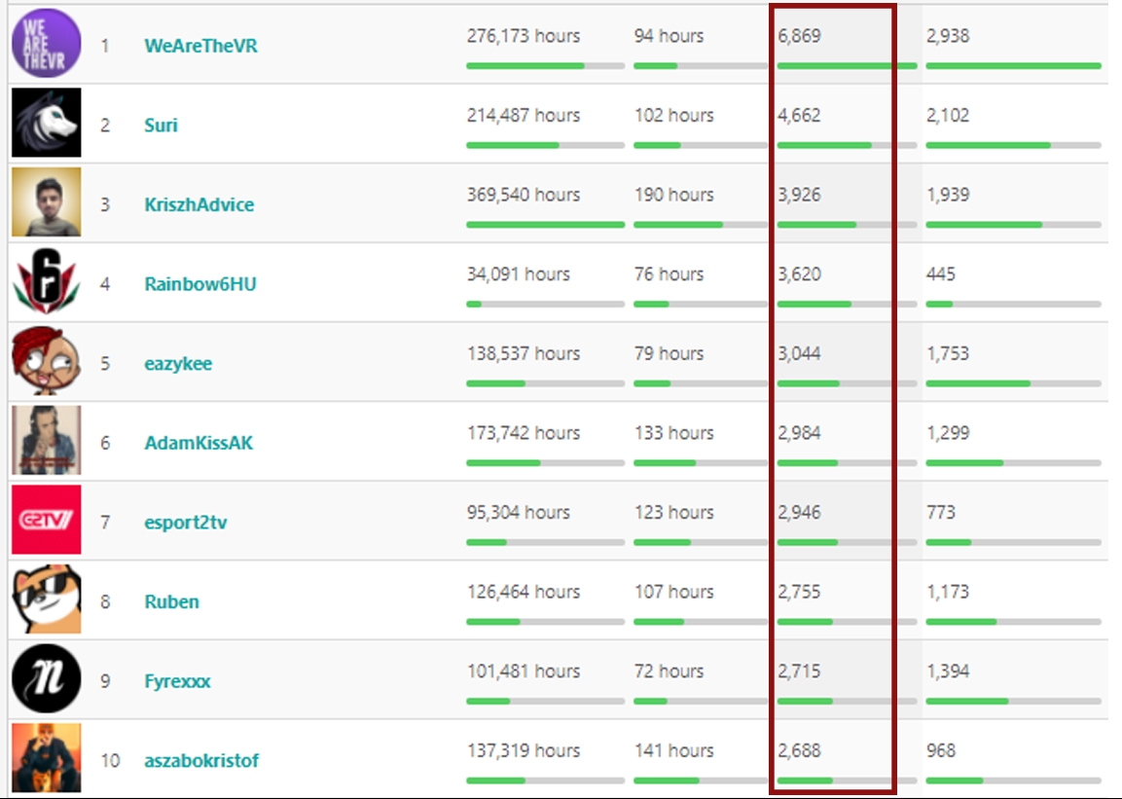Viewport: 1122px width, 799px height.
Task: Click the esport2tv channel name
Action: (x=185, y=523)
